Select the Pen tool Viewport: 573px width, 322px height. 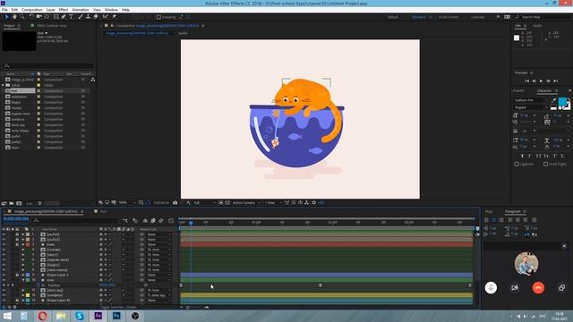[64, 17]
